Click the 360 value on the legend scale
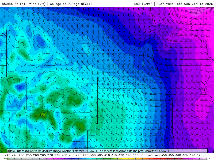The image size is (214, 160). (x=178, y=155)
